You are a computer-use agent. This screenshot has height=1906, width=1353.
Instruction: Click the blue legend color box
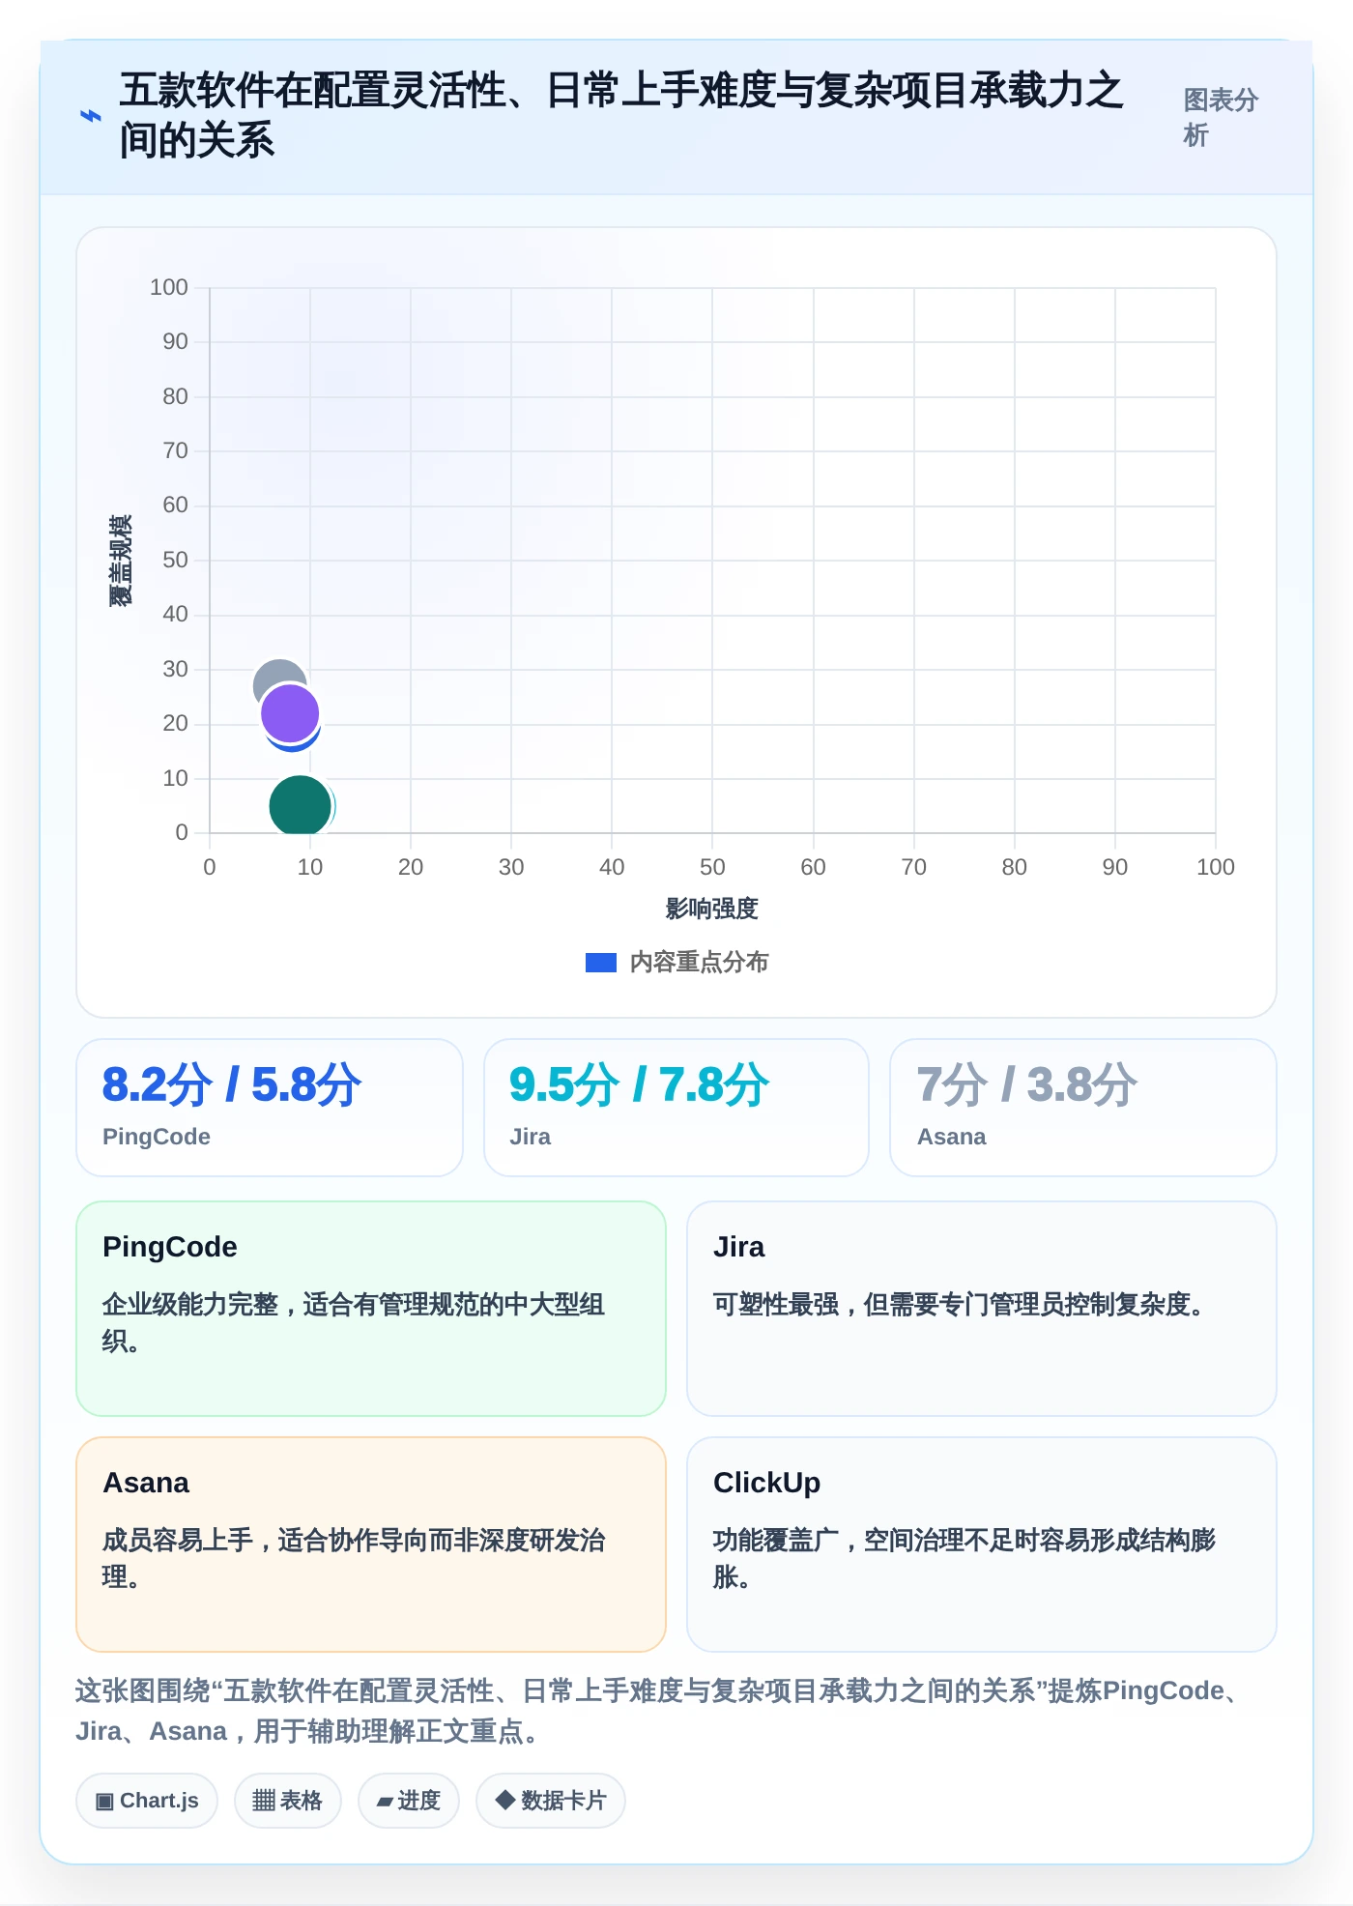[601, 963]
